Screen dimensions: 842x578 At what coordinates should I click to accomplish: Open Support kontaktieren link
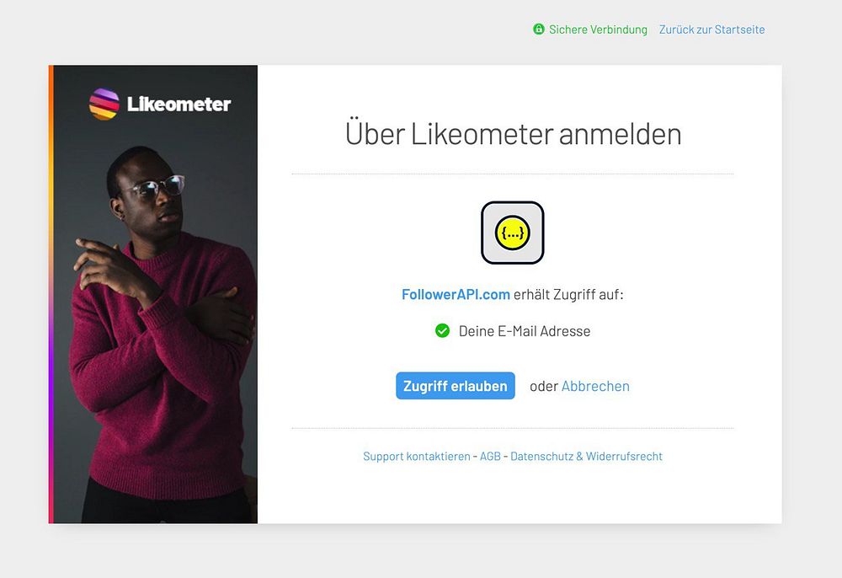(x=417, y=456)
